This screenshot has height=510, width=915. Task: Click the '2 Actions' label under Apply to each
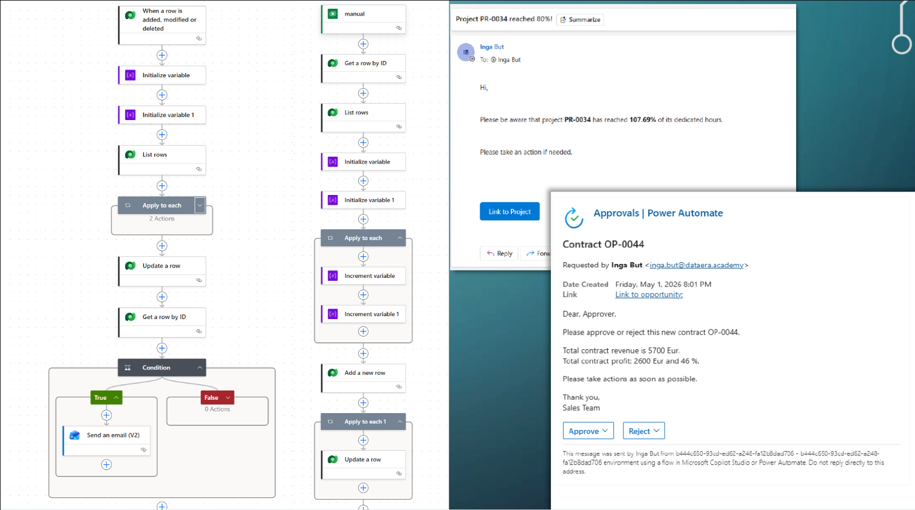pyautogui.click(x=162, y=219)
